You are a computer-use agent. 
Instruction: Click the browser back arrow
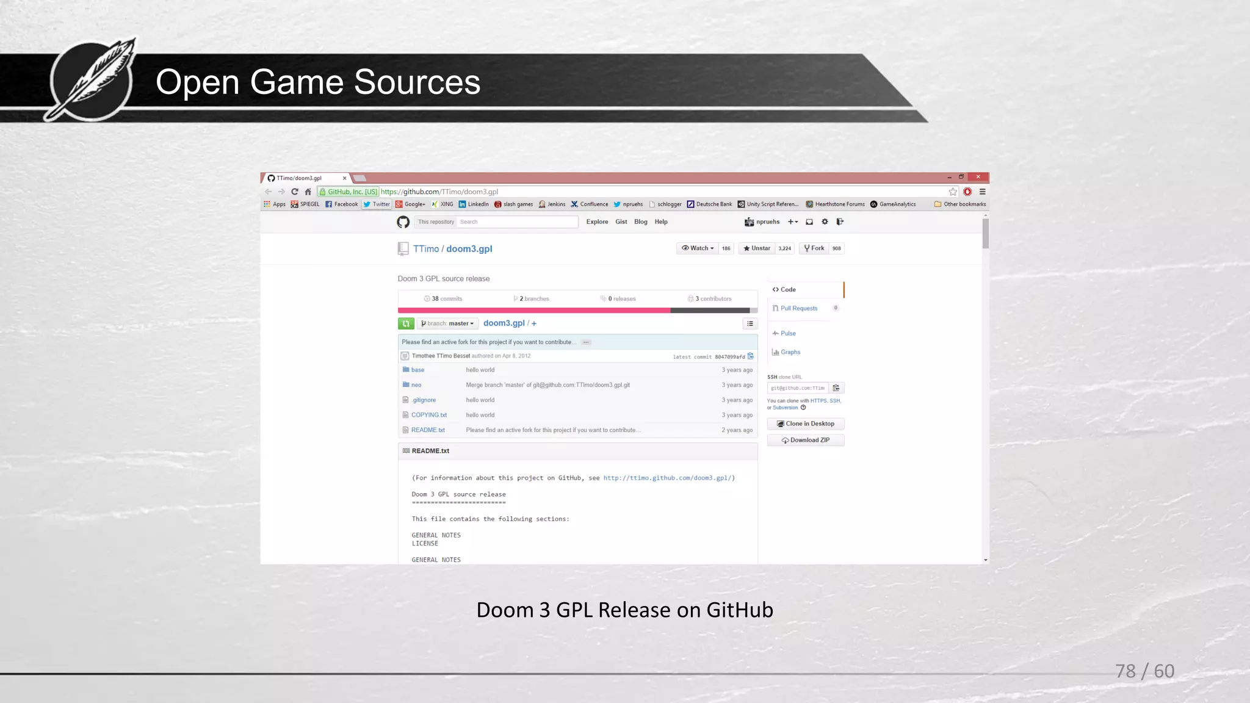[x=268, y=192]
